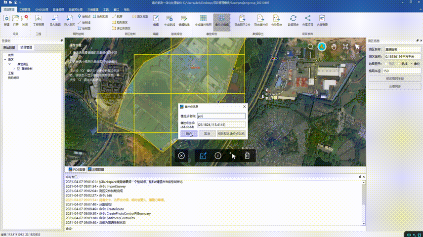Click the 像控点名称 input field containing pc6
423x237 pixels.
tap(220, 116)
